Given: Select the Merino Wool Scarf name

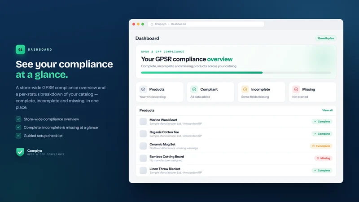Looking at the screenshot, I should pyautogui.click(x=163, y=120).
